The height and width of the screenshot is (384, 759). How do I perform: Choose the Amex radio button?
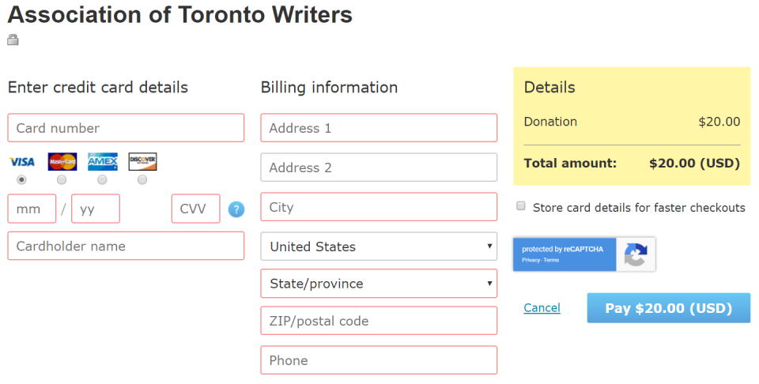(102, 180)
